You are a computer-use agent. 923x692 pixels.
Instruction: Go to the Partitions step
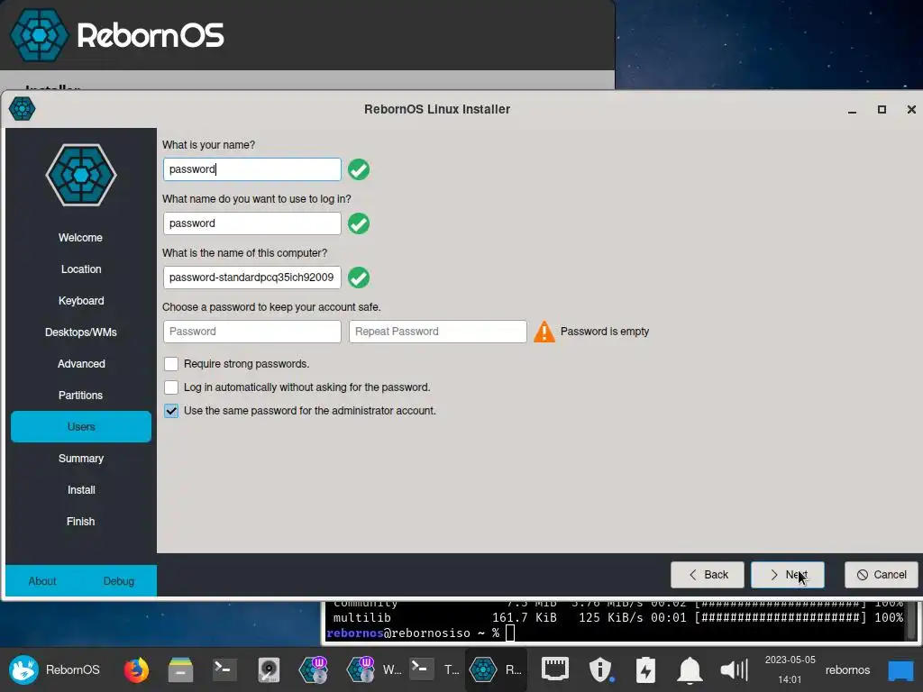coord(80,395)
